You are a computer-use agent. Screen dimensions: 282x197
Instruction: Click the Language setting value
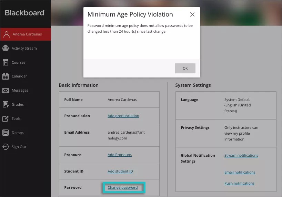pyautogui.click(x=237, y=105)
